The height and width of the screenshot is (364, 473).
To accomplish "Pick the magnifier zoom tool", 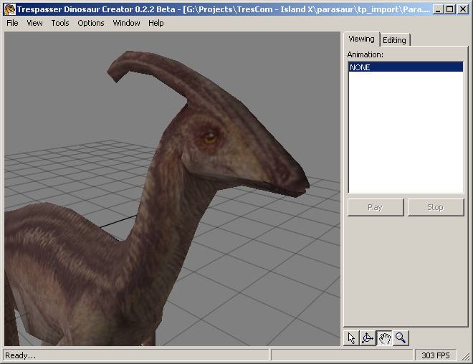I will tap(401, 338).
